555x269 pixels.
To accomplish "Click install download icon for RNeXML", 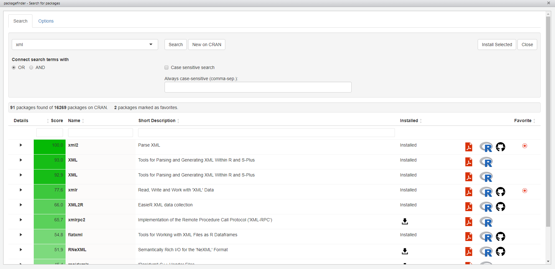I will coord(404,251).
